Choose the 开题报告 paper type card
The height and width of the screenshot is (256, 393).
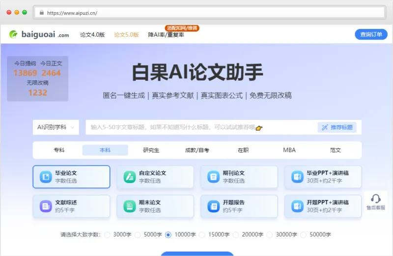pos(239,206)
